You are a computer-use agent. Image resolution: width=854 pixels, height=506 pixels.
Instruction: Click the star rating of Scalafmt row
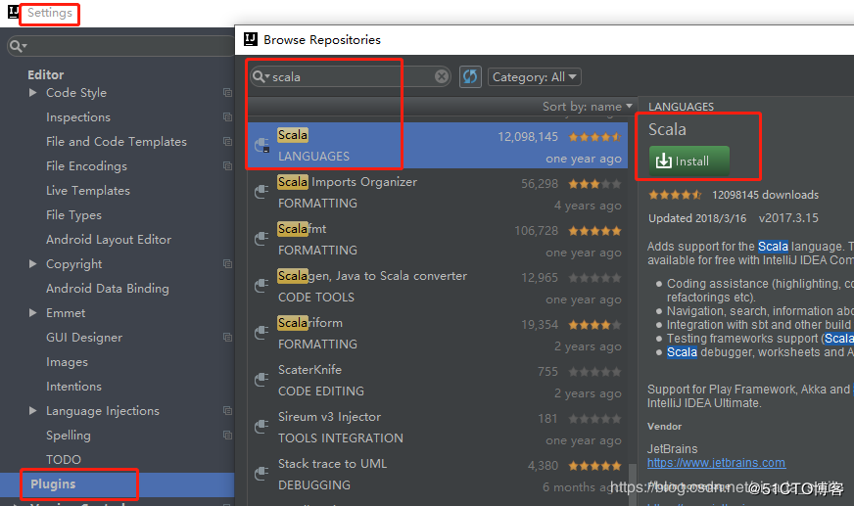(594, 231)
